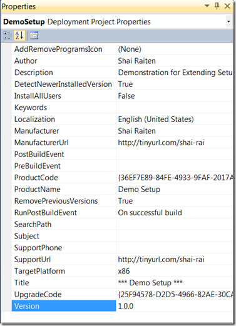The width and height of the screenshot is (236, 326).
Task: Click the empty Subject value field
Action: click(175, 236)
